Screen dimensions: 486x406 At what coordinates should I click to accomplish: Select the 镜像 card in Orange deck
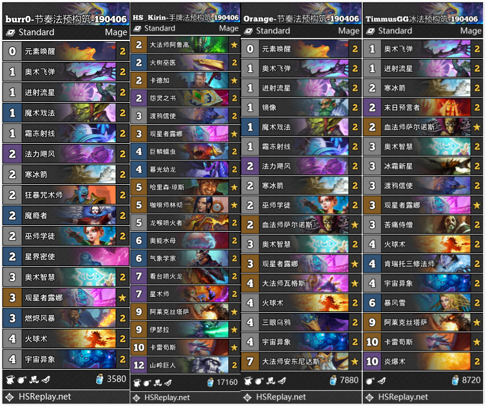point(301,107)
